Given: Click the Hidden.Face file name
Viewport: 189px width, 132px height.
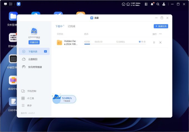Looking at the screenshot, I should point(71,43).
